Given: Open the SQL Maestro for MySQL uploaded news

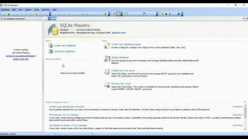Looking at the screenshot, I should coord(68,125).
